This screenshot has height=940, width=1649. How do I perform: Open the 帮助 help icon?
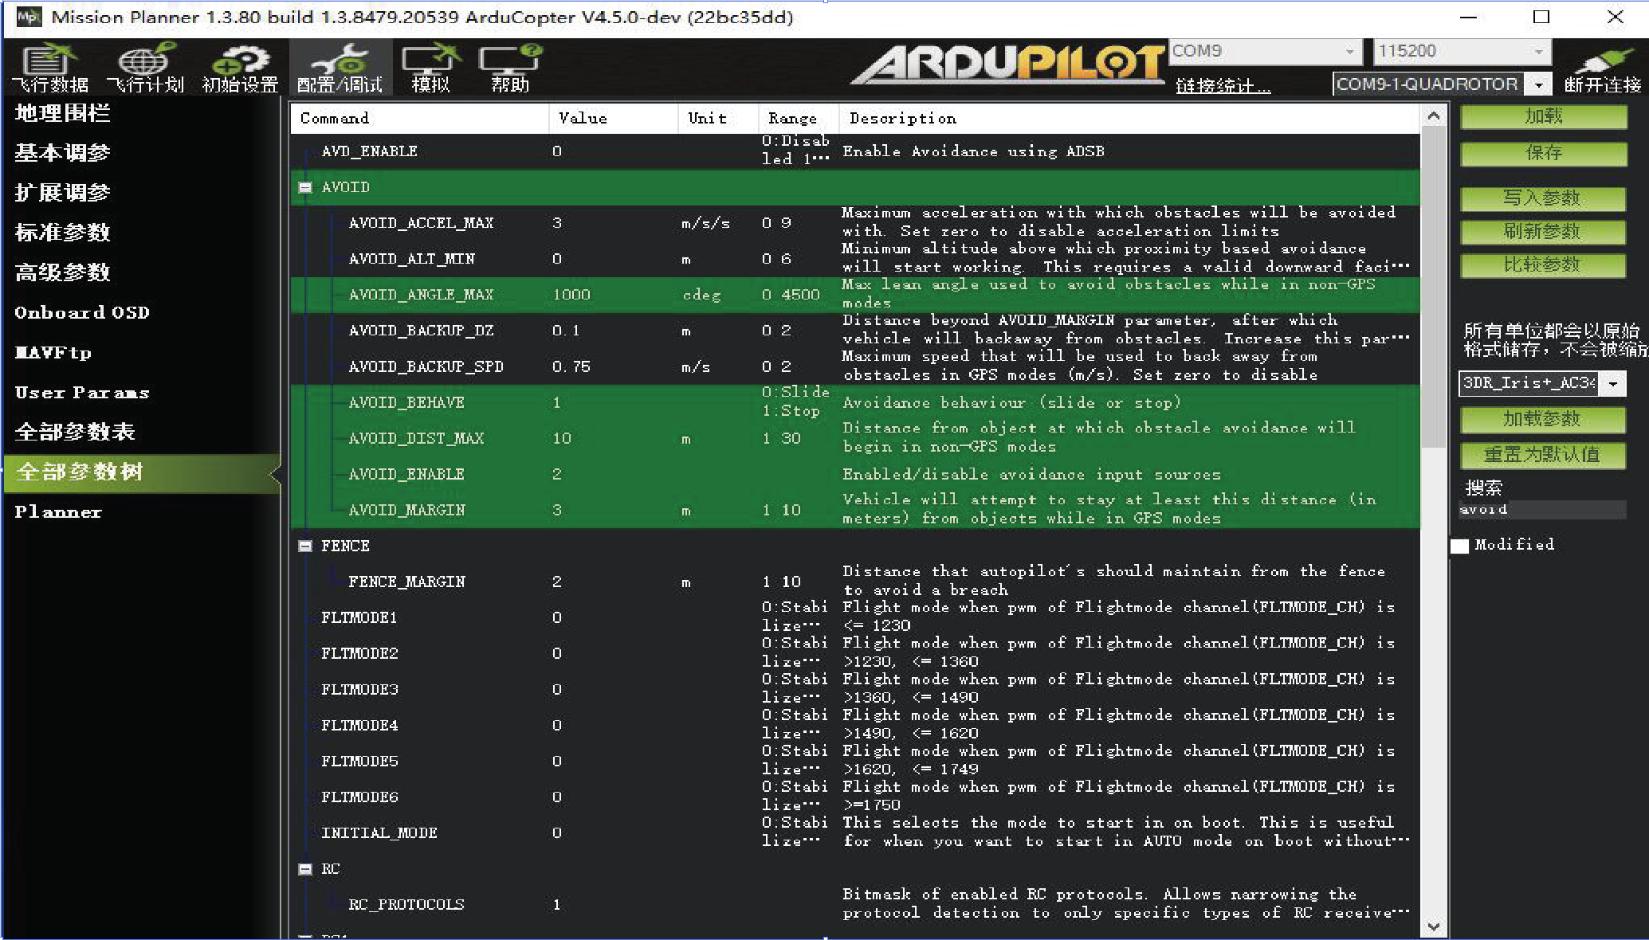tap(510, 68)
